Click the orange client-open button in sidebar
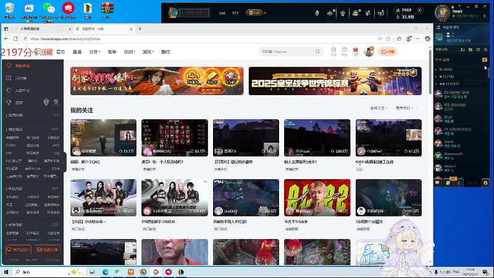The height and width of the screenshot is (278, 494). (x=19, y=250)
